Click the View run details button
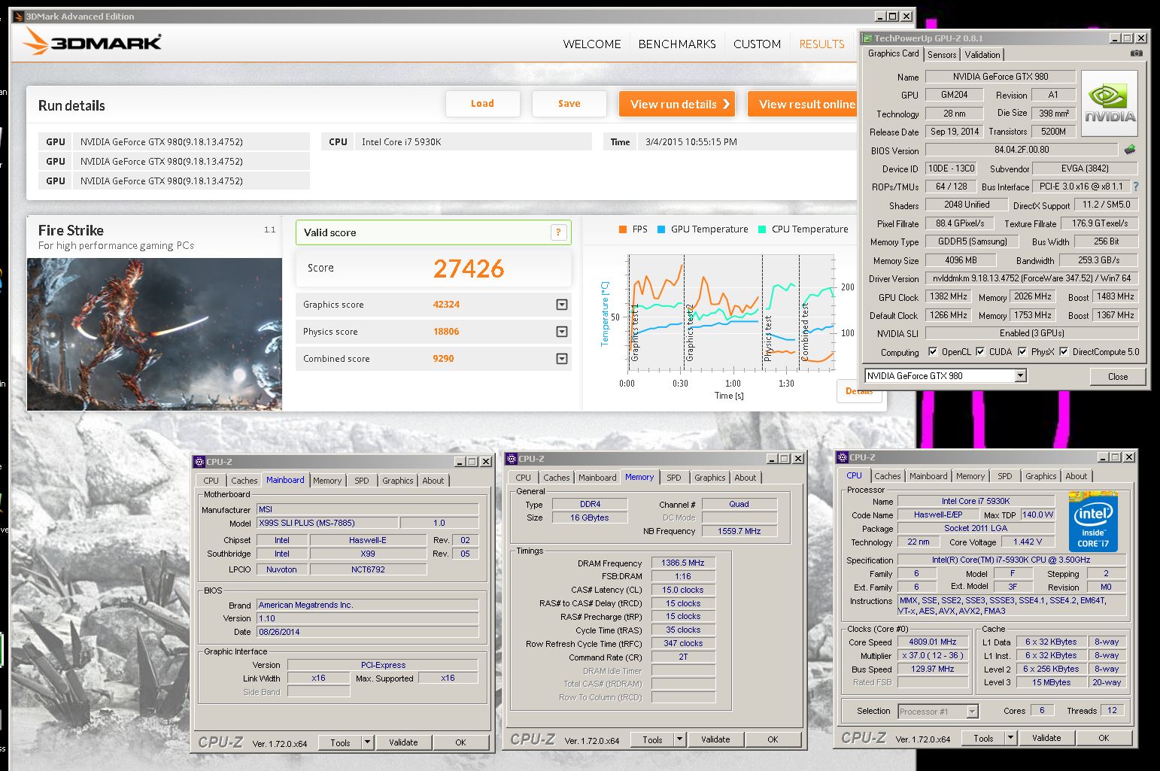The height and width of the screenshot is (771, 1160). coord(677,104)
